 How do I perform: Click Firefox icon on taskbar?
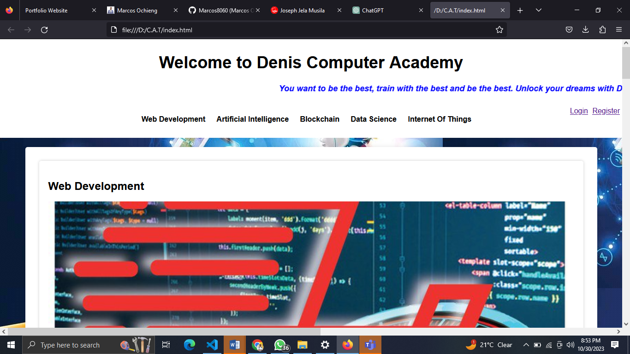[x=348, y=345]
